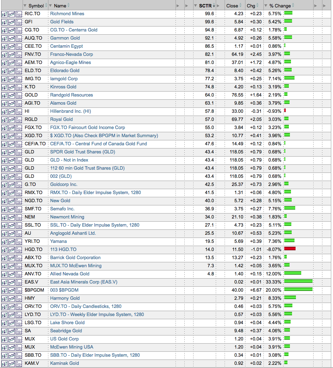The image size is (333, 368).
Task: Open the bar chart icon for HI Hillenbrand
Action: pos(5,112)
